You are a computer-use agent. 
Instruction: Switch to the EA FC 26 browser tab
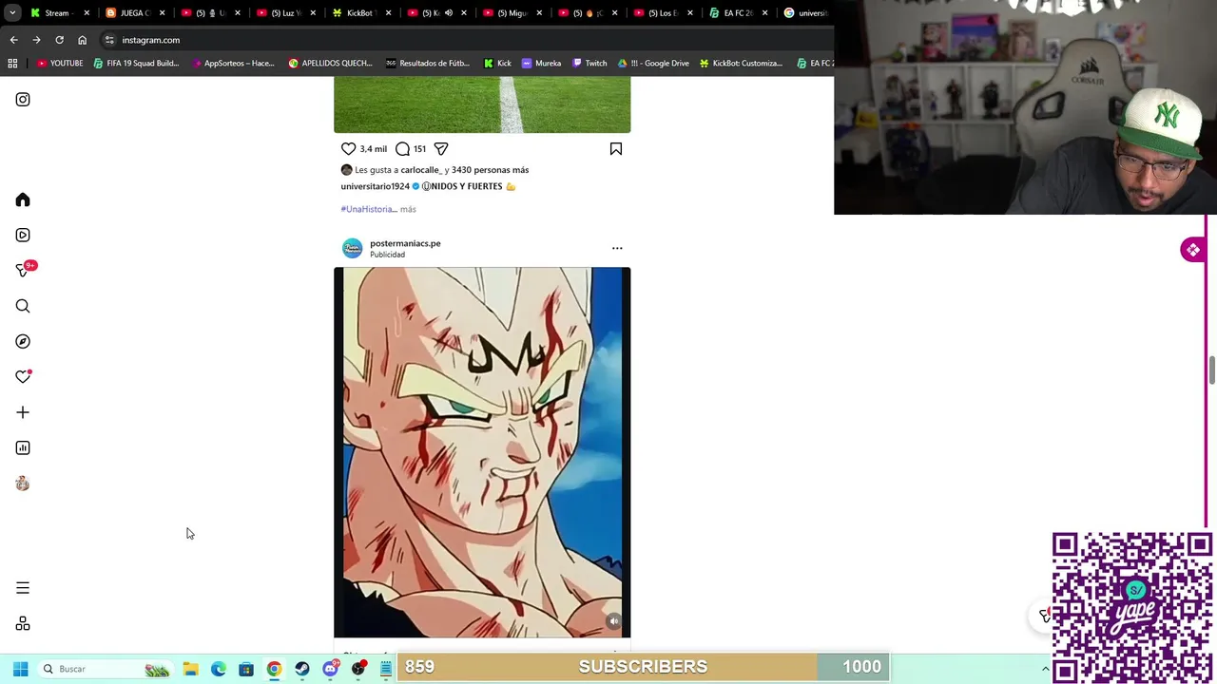point(737,13)
